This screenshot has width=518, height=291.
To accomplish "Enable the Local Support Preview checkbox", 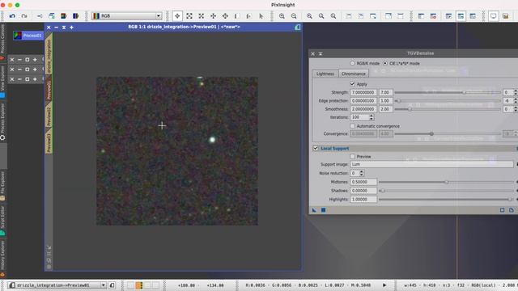I will point(353,156).
